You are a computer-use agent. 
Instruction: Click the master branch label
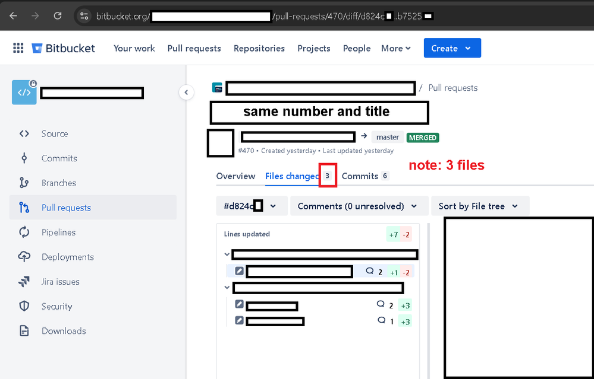coord(388,137)
